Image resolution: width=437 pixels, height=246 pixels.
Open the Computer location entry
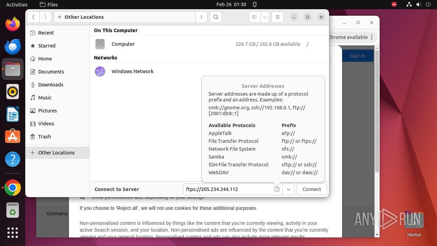pos(209,44)
